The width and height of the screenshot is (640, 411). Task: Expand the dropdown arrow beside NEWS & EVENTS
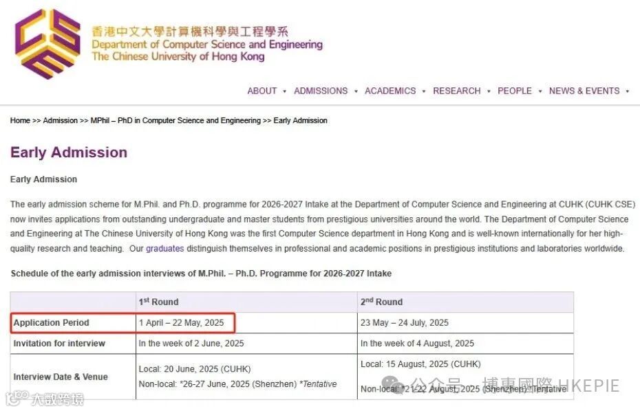(x=628, y=91)
